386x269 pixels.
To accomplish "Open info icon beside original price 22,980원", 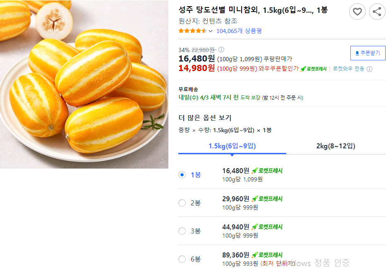I will [221, 50].
